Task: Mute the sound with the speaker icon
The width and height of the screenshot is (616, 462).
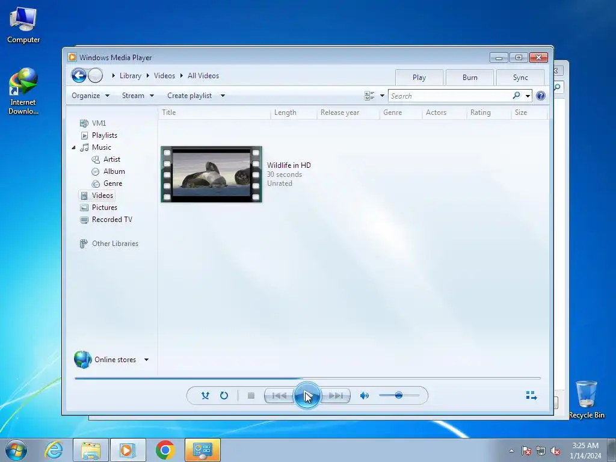Action: 364,396
